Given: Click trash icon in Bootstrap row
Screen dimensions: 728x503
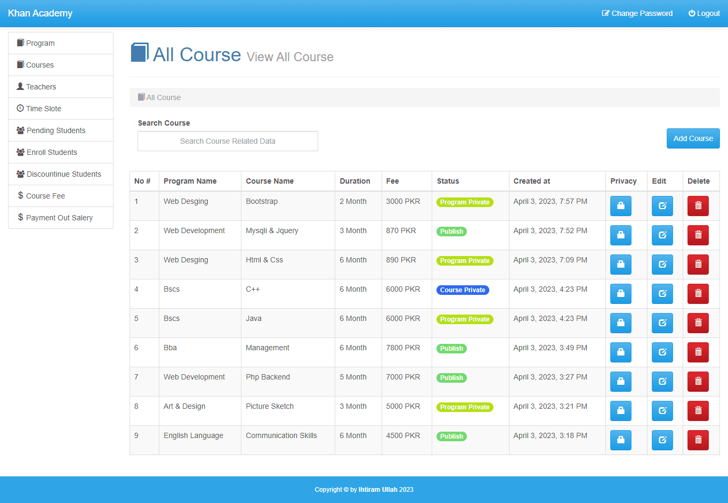Looking at the screenshot, I should pos(698,206).
